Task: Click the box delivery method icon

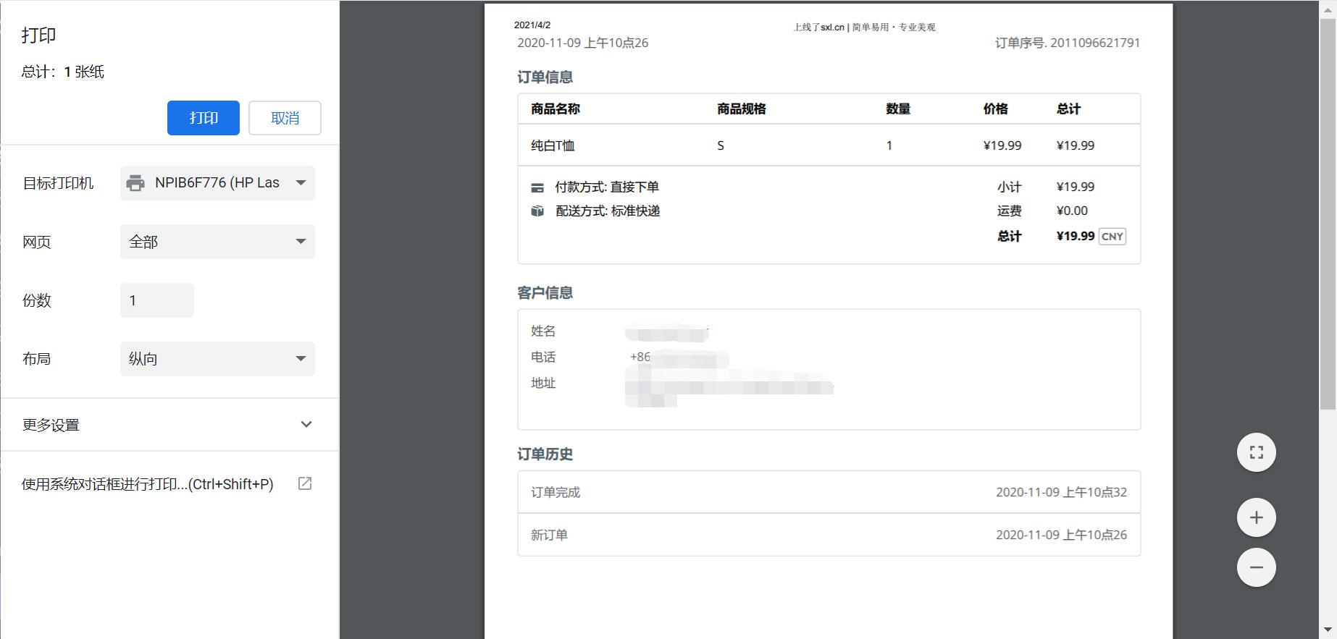Action: [x=537, y=211]
